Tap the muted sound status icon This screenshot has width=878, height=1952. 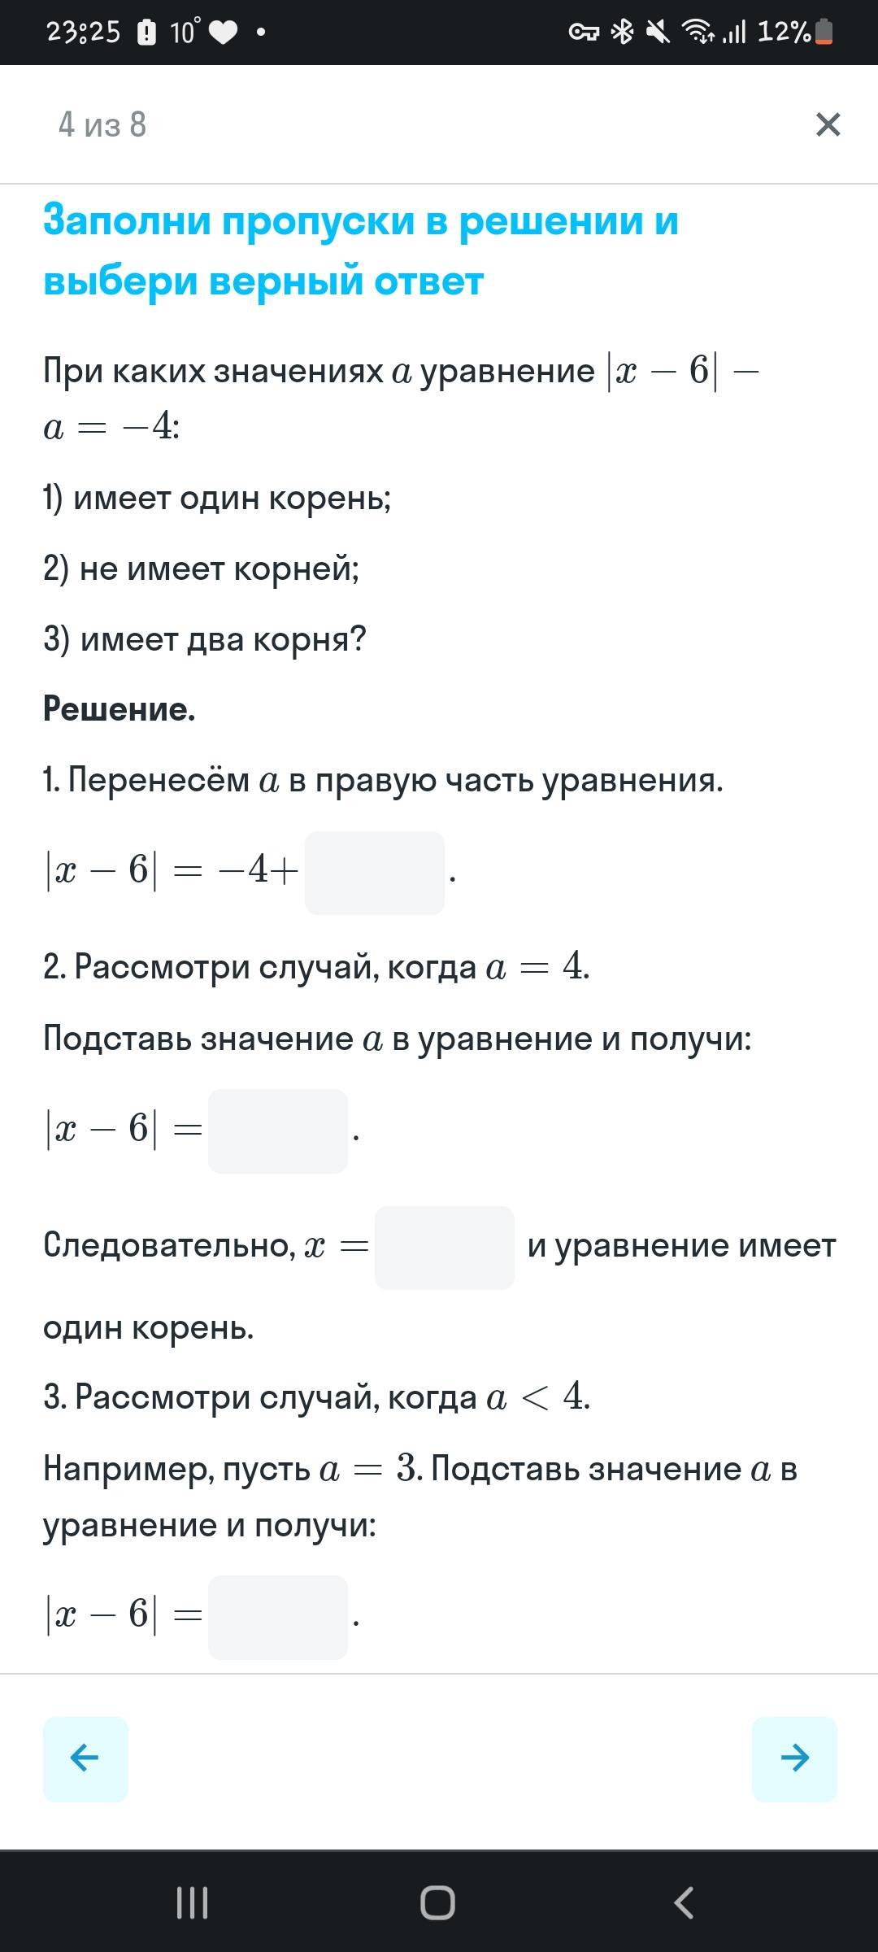pyautogui.click(x=658, y=32)
